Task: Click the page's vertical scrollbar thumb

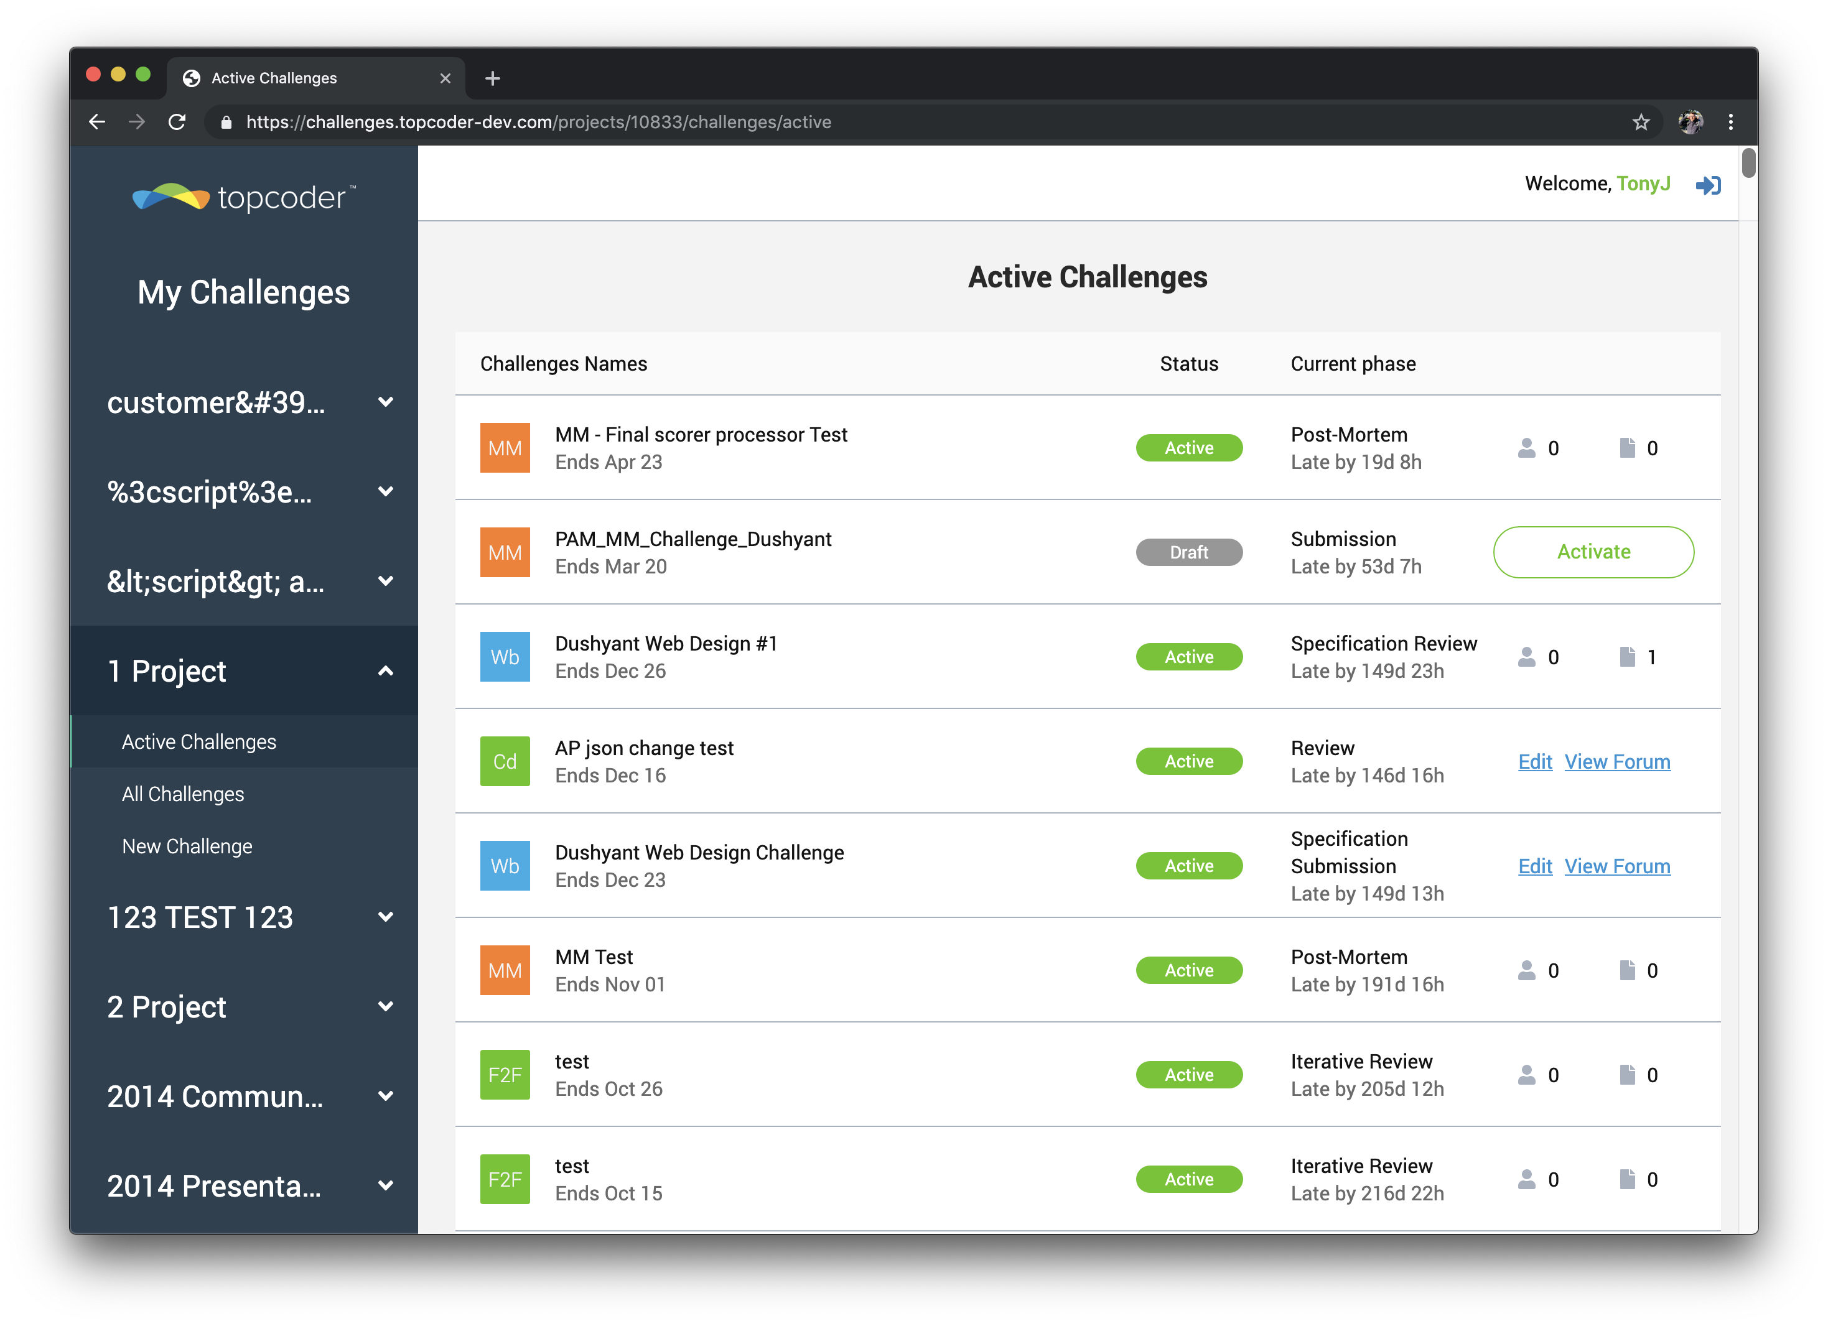Action: pyautogui.click(x=1748, y=164)
